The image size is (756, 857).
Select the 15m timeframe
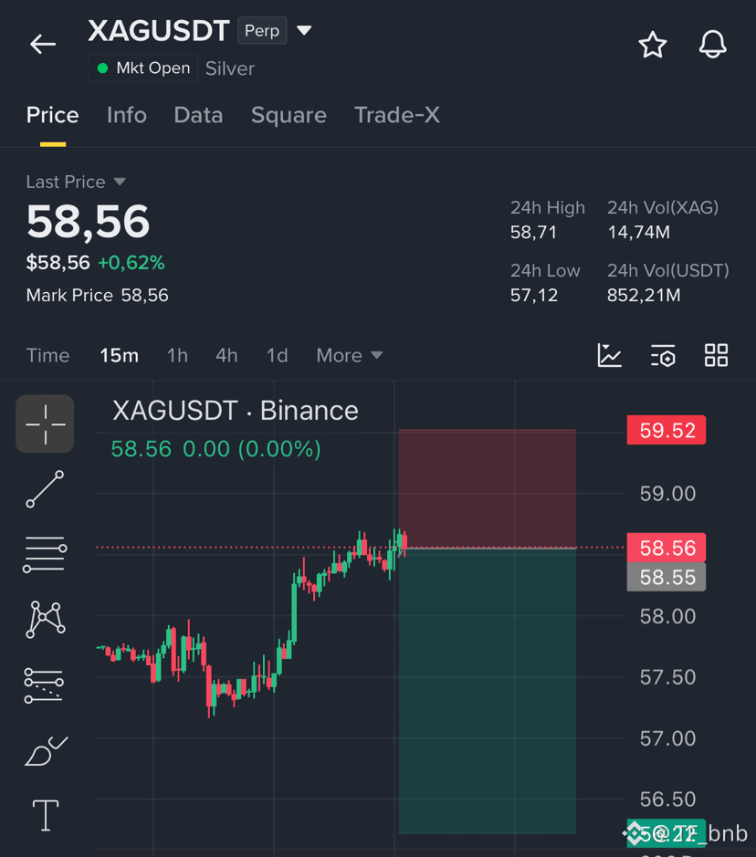[x=120, y=356]
